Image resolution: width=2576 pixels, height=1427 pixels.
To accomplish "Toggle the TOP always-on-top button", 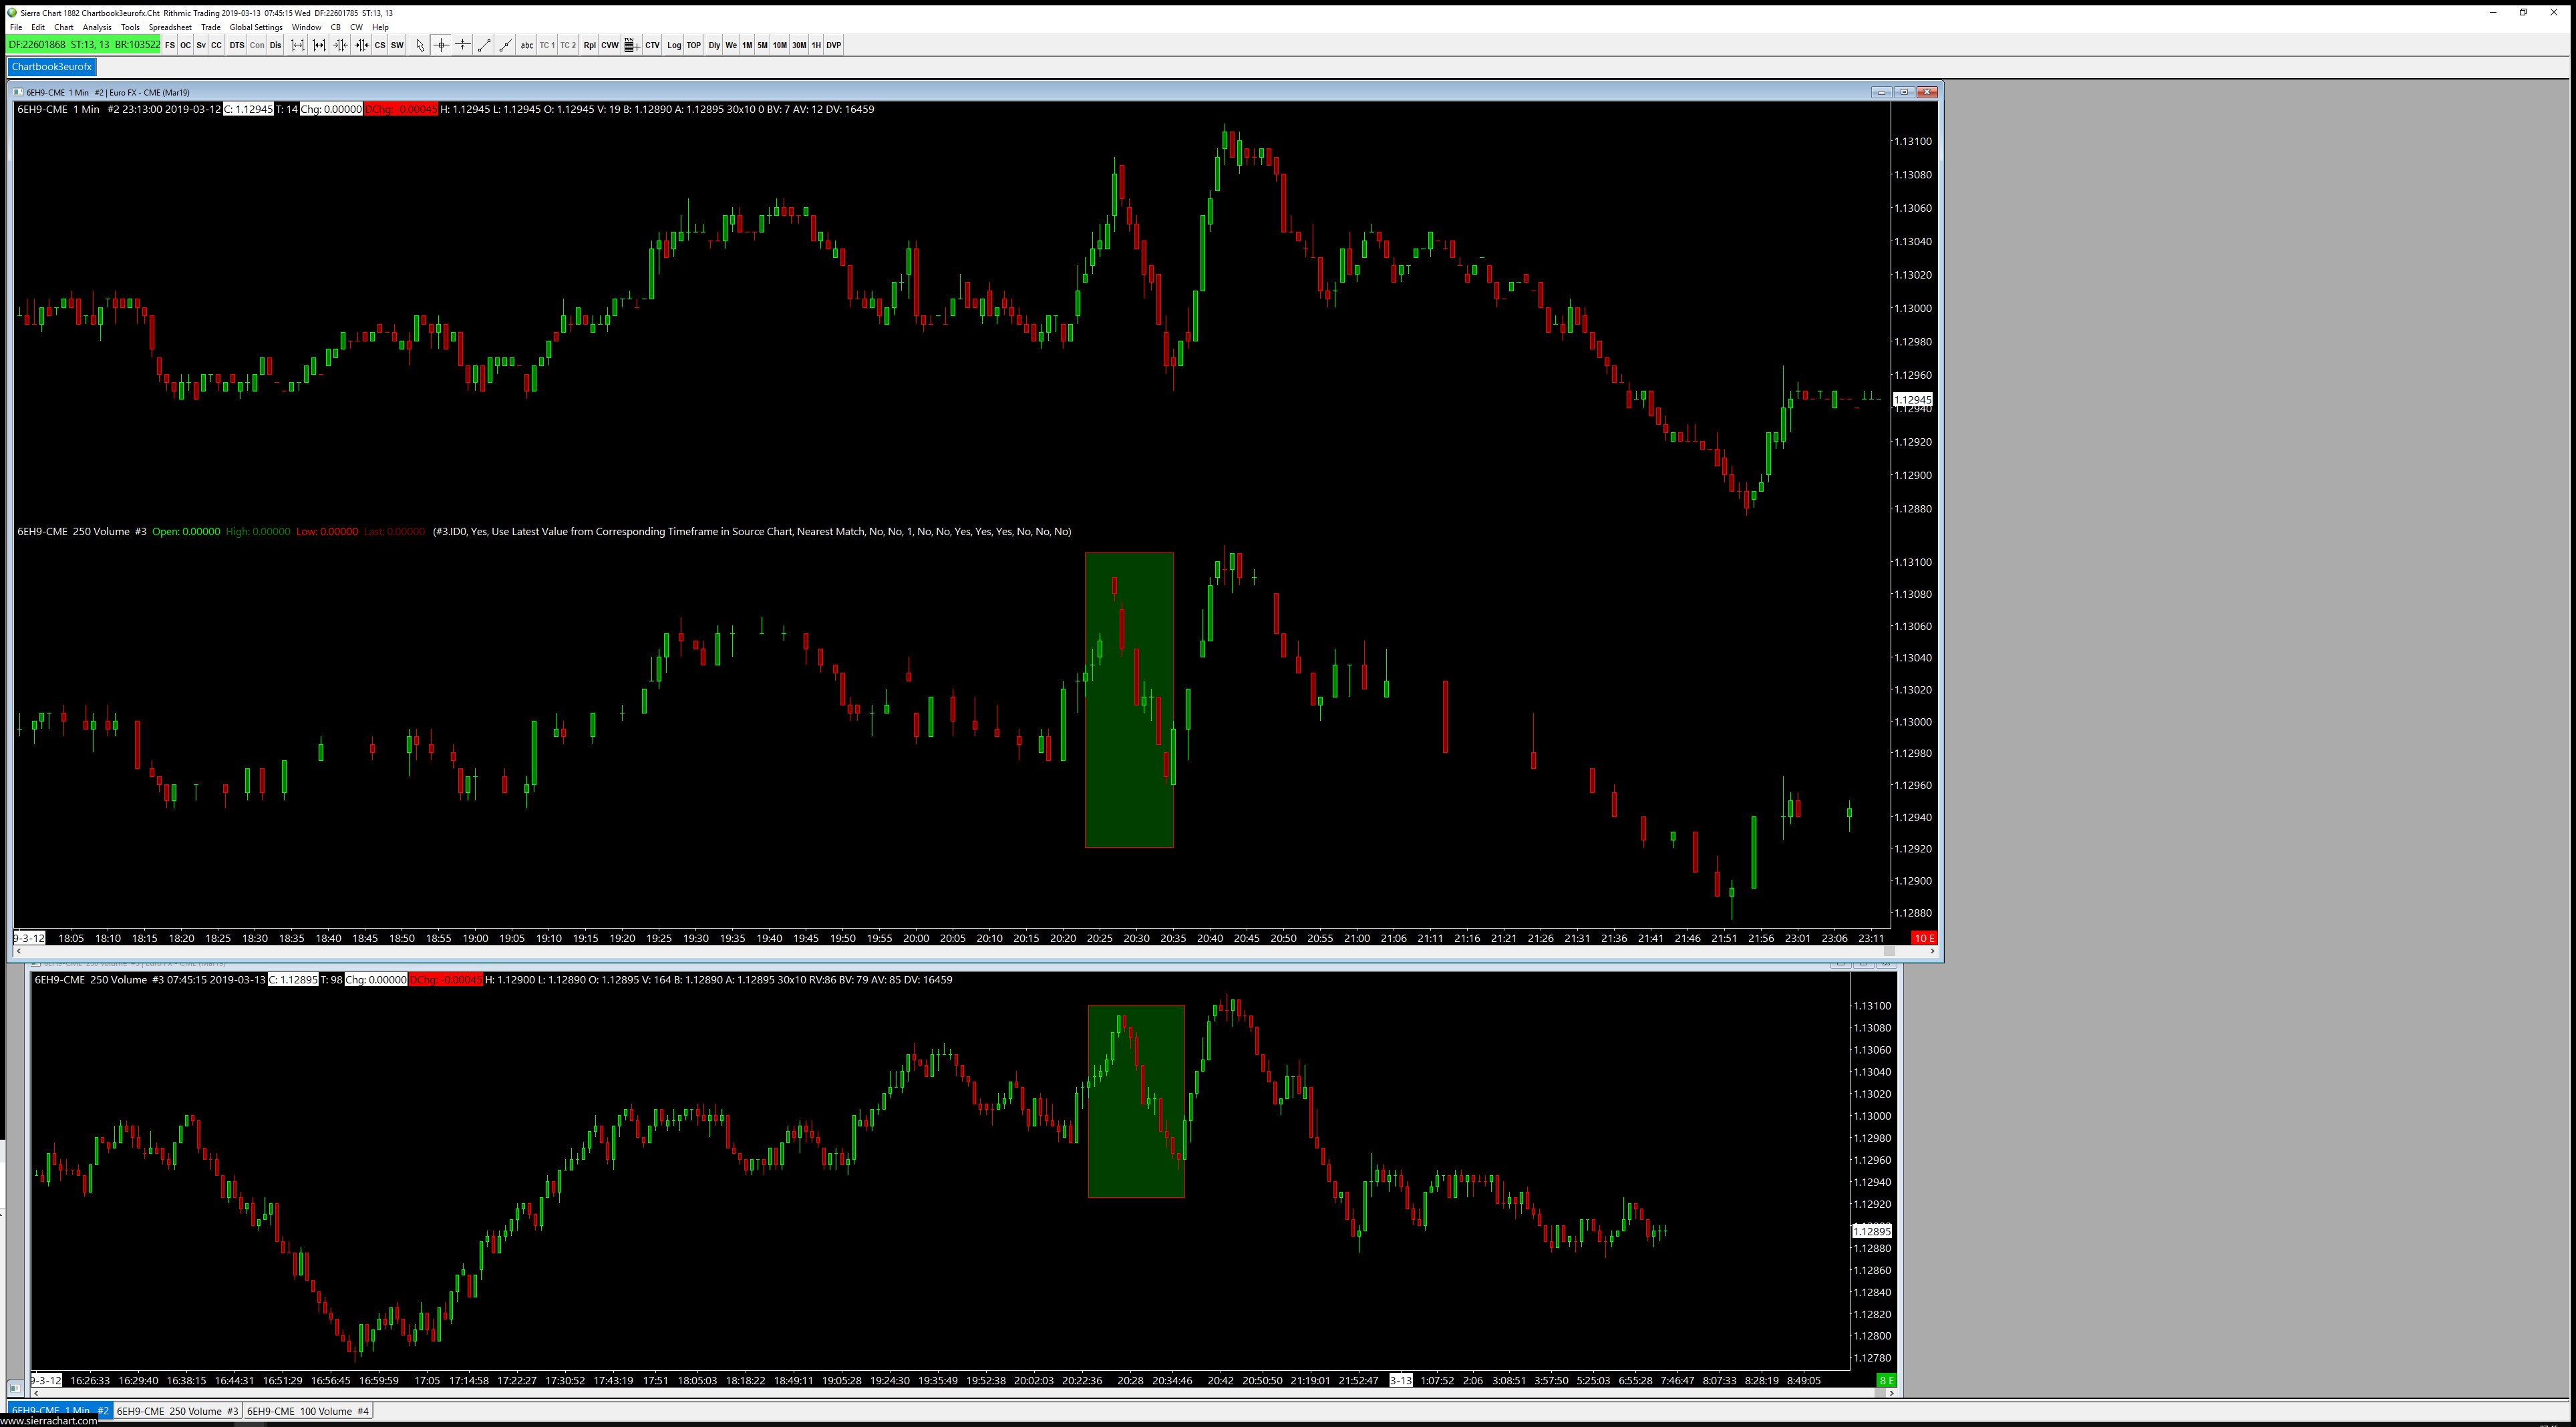I will tap(693, 45).
